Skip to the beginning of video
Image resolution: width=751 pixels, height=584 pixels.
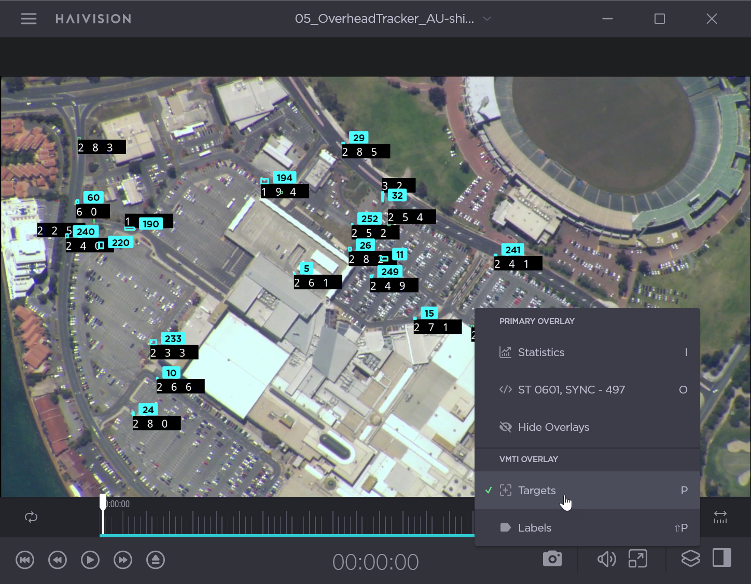[25, 560]
